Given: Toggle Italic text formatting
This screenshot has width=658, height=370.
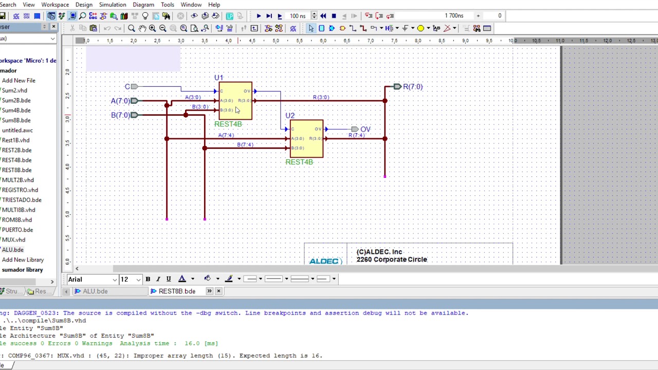Looking at the screenshot, I should [158, 279].
